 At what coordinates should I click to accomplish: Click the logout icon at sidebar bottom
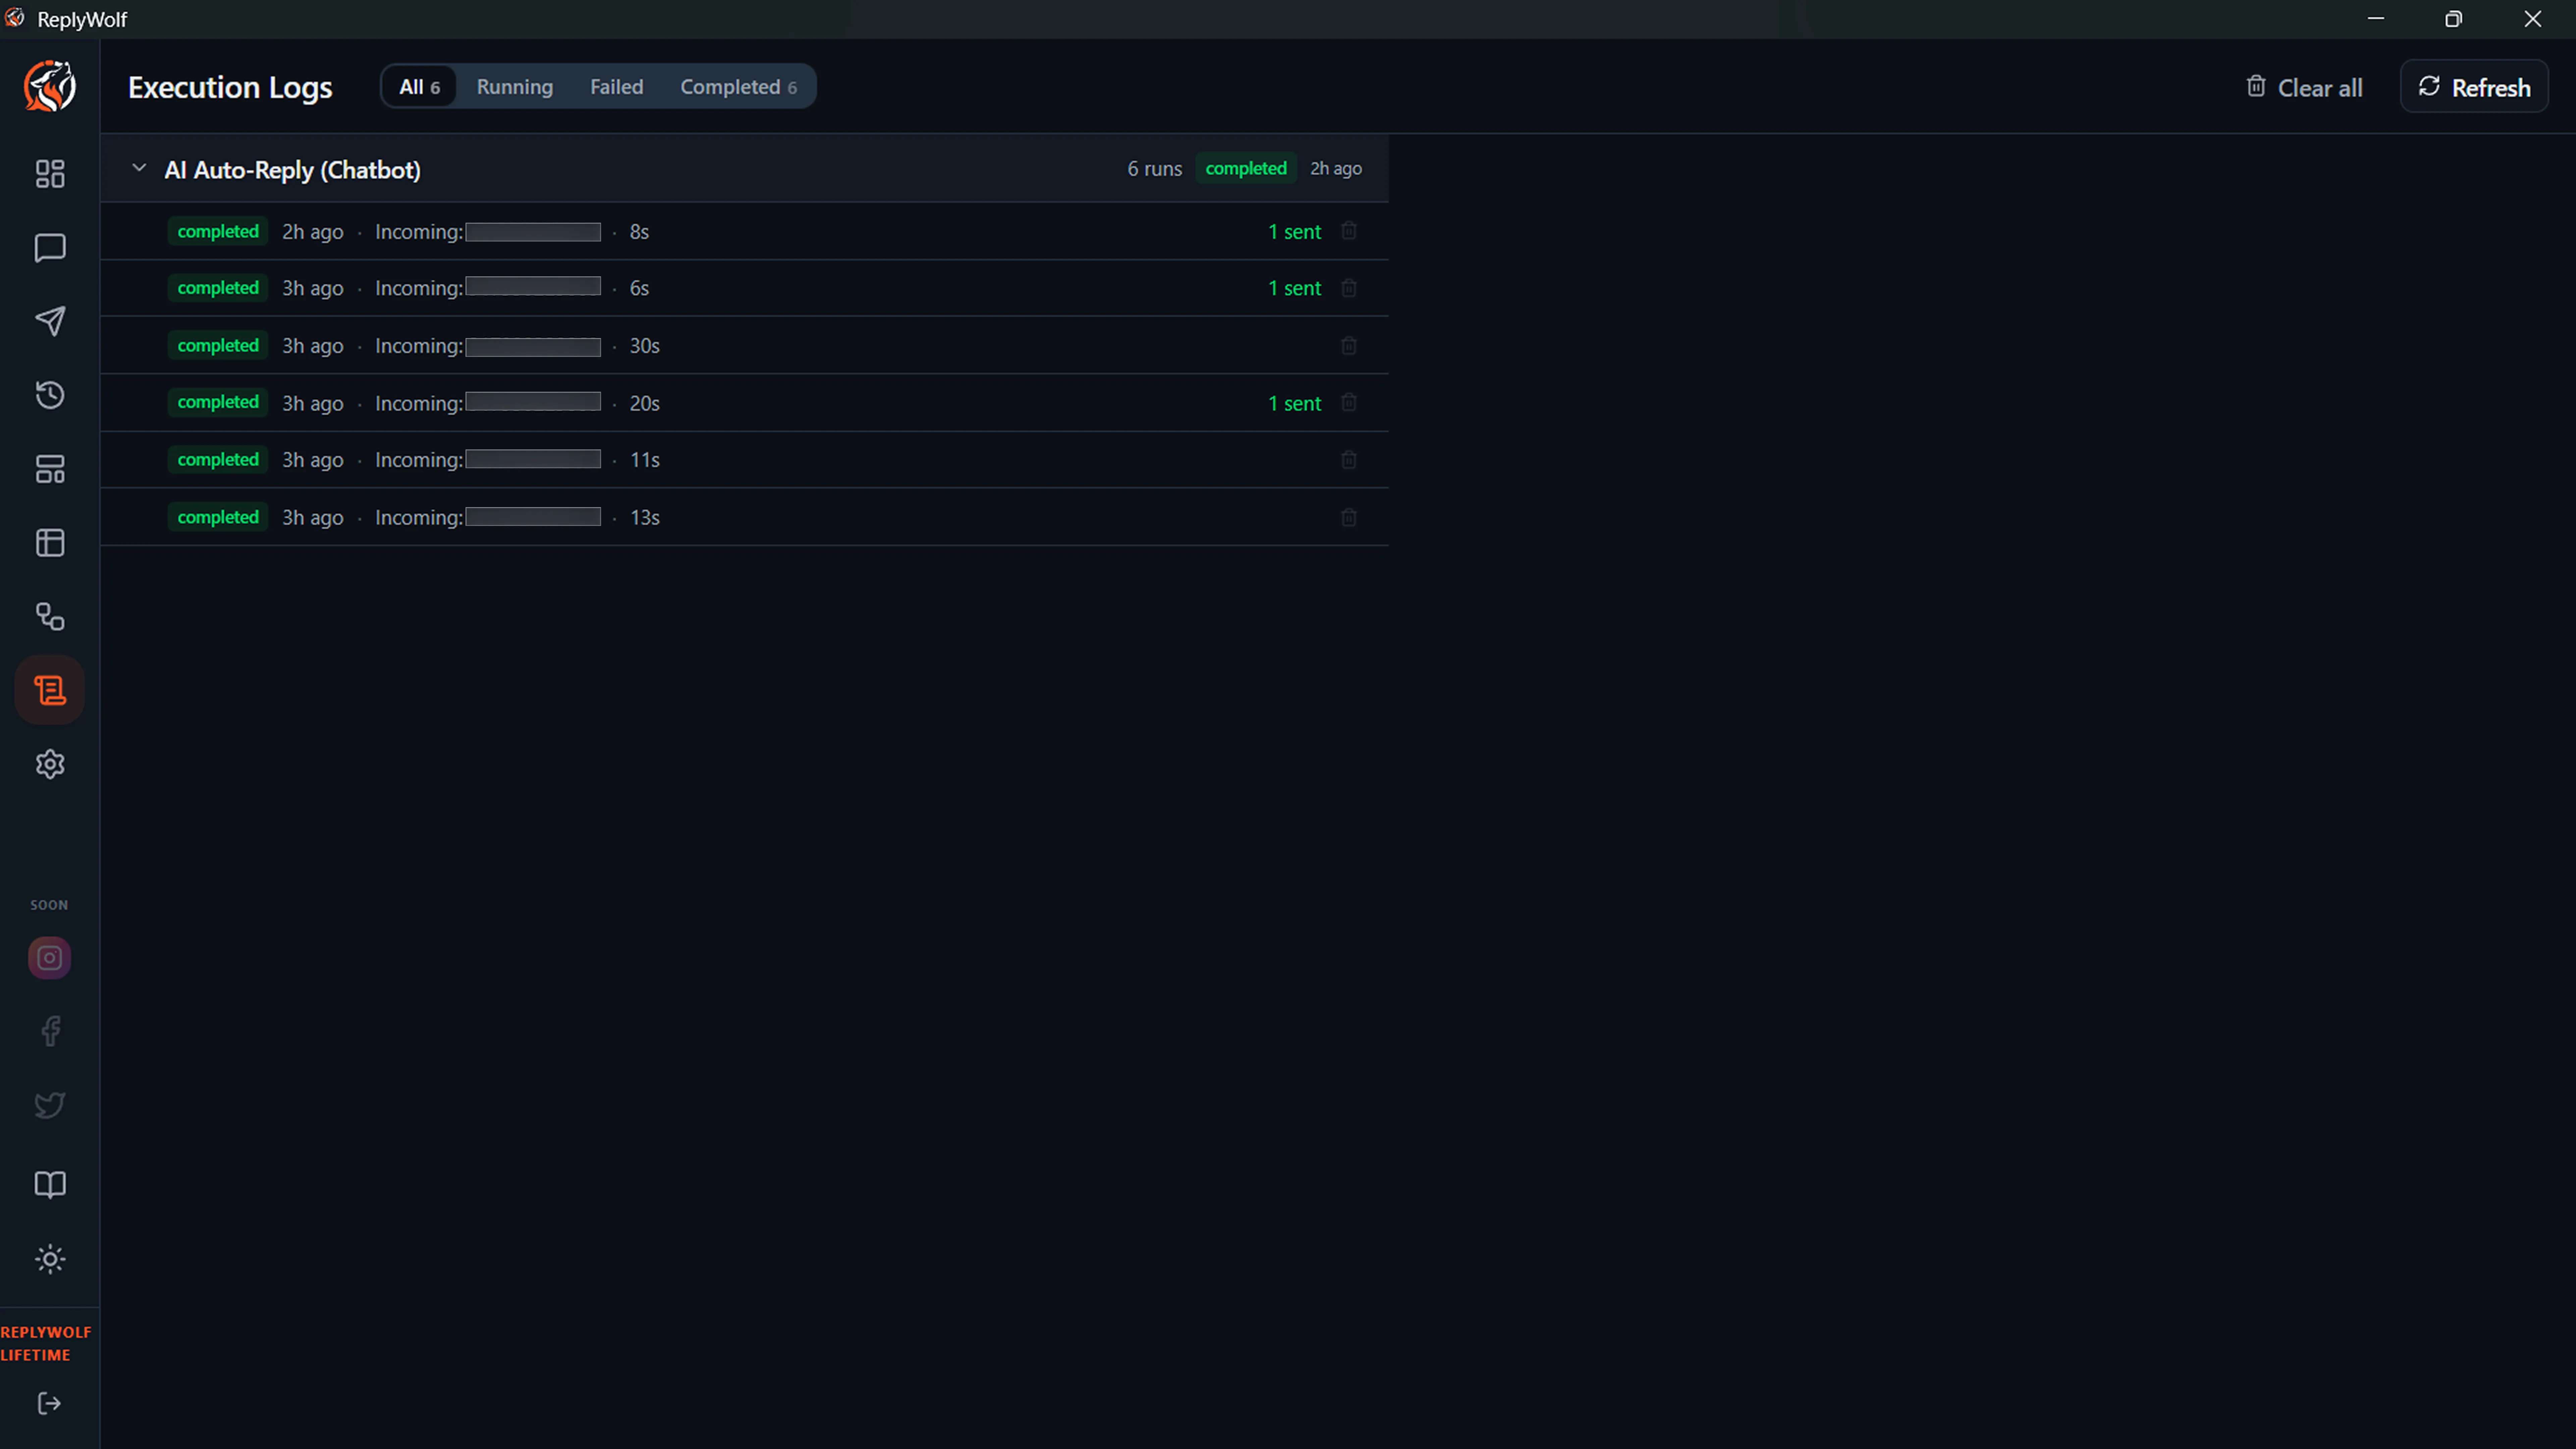point(49,1403)
